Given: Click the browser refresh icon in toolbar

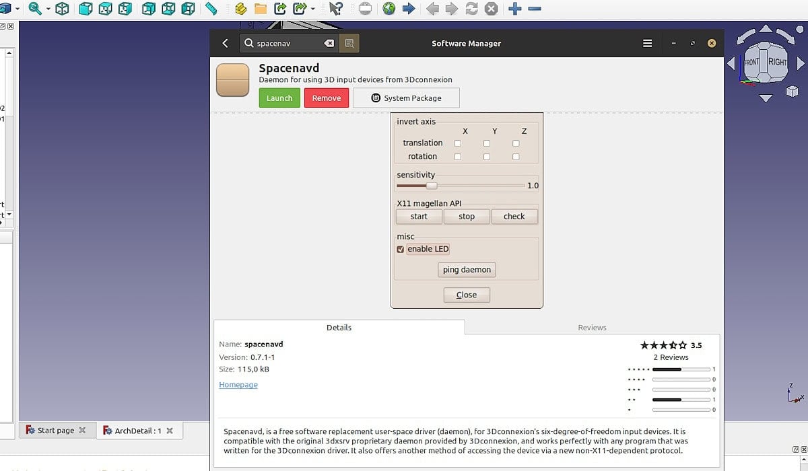Looking at the screenshot, I should (471, 9).
